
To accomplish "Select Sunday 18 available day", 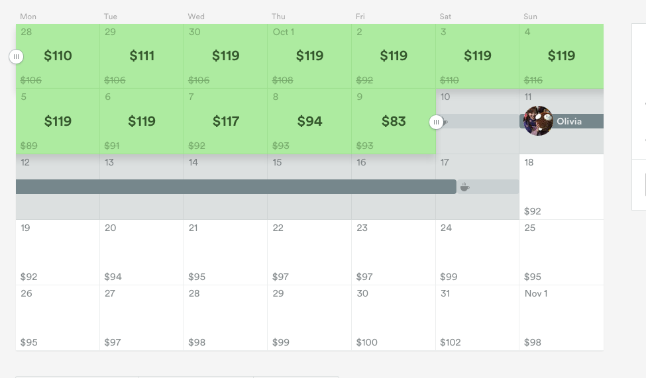I will (562, 187).
